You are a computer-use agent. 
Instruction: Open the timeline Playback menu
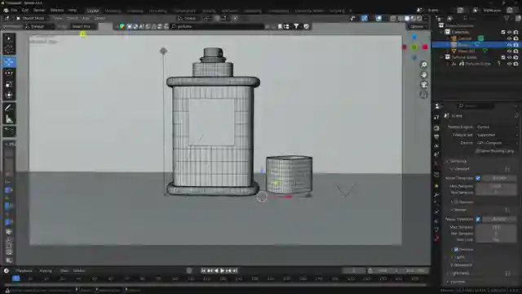coord(24,270)
